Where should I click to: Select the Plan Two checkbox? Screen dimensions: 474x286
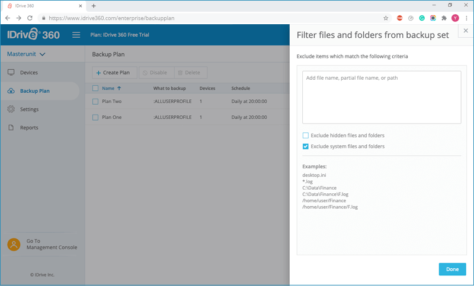click(95, 102)
